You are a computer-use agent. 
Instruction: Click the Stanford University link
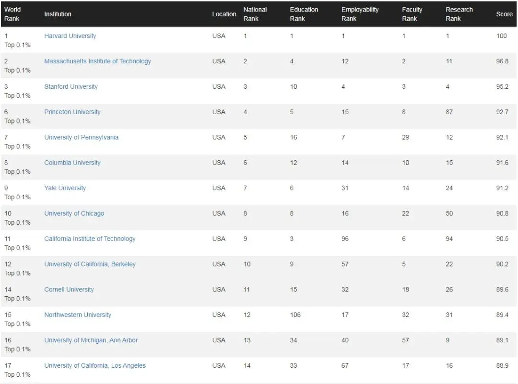71,87
